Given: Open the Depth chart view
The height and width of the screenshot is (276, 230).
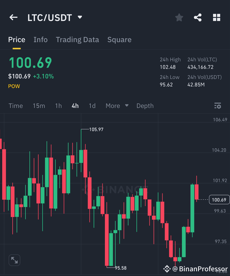Looking at the screenshot, I should (x=145, y=106).
